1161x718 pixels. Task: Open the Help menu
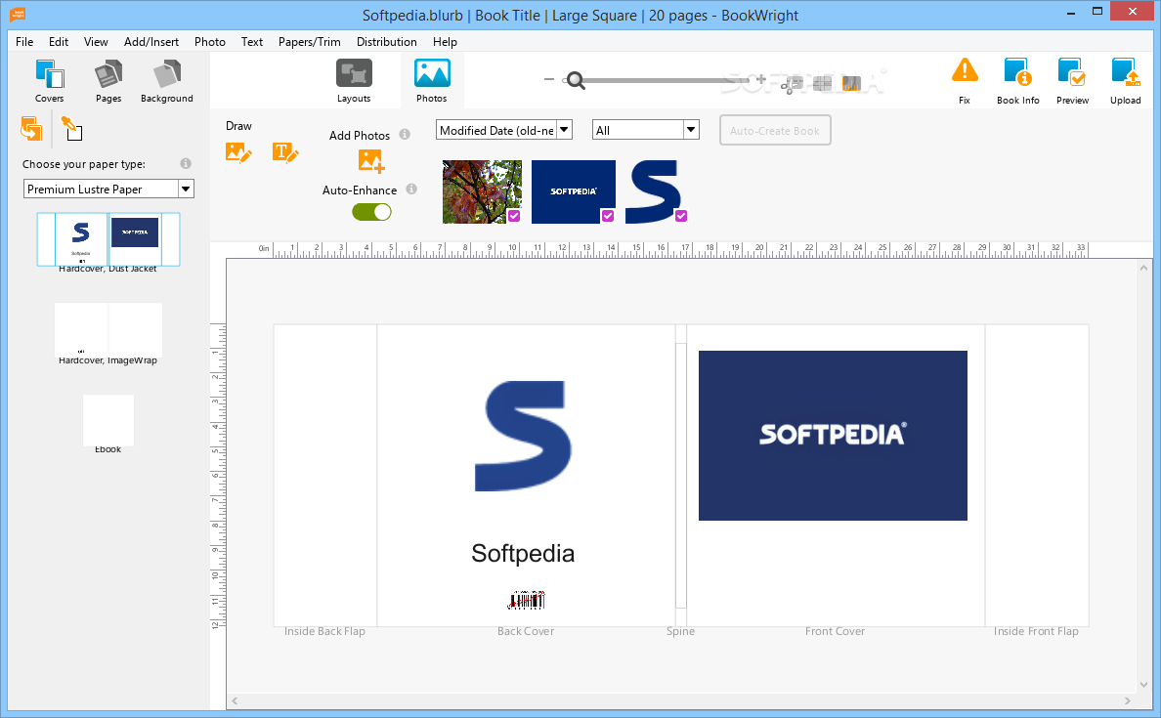pos(445,41)
